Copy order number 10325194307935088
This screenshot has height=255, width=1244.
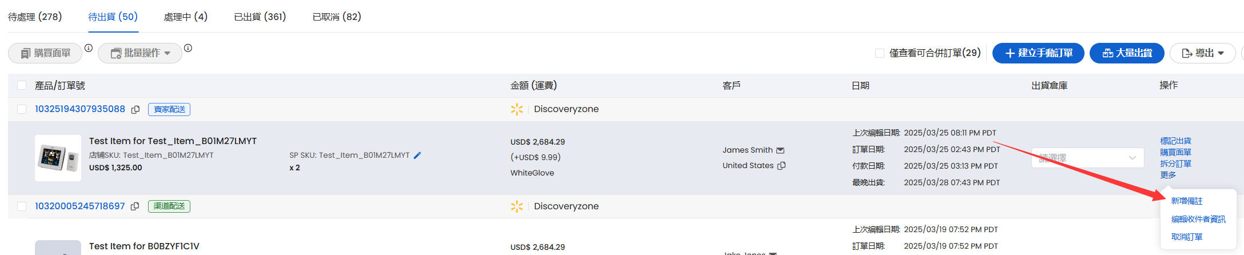pyautogui.click(x=135, y=109)
